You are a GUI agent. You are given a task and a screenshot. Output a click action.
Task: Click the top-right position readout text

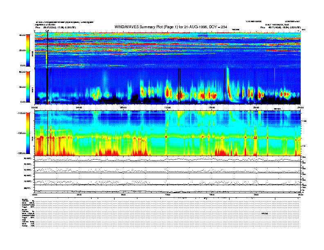(x=282, y=27)
